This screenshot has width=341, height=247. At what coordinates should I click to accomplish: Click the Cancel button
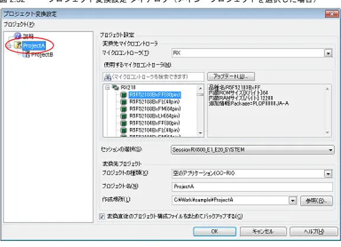[x=263, y=232]
